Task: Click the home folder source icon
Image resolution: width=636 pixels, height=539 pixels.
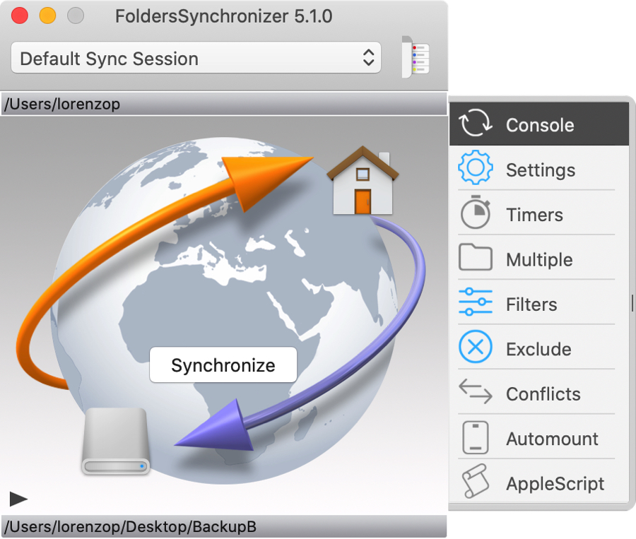Action: point(363,180)
